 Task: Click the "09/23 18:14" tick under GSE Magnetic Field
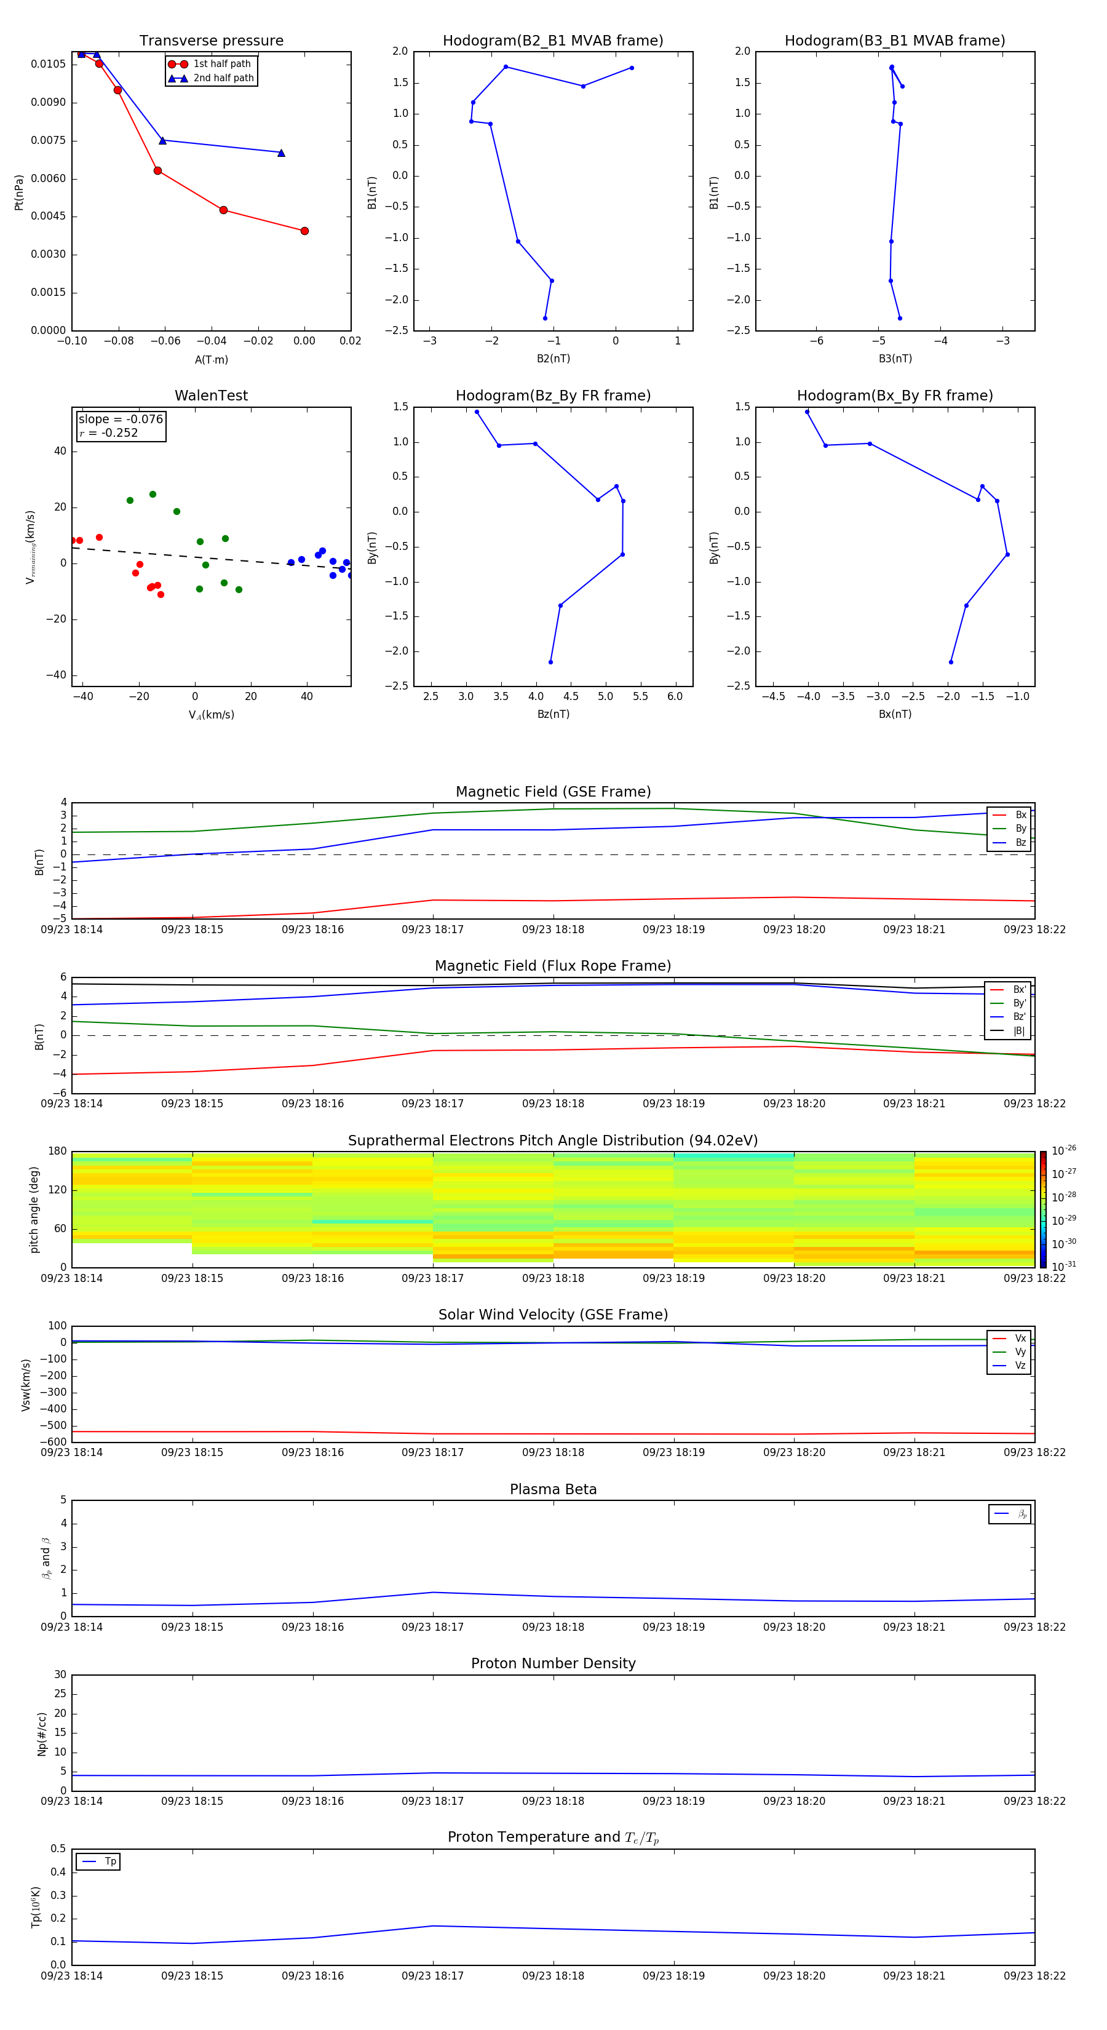pyautogui.click(x=72, y=930)
